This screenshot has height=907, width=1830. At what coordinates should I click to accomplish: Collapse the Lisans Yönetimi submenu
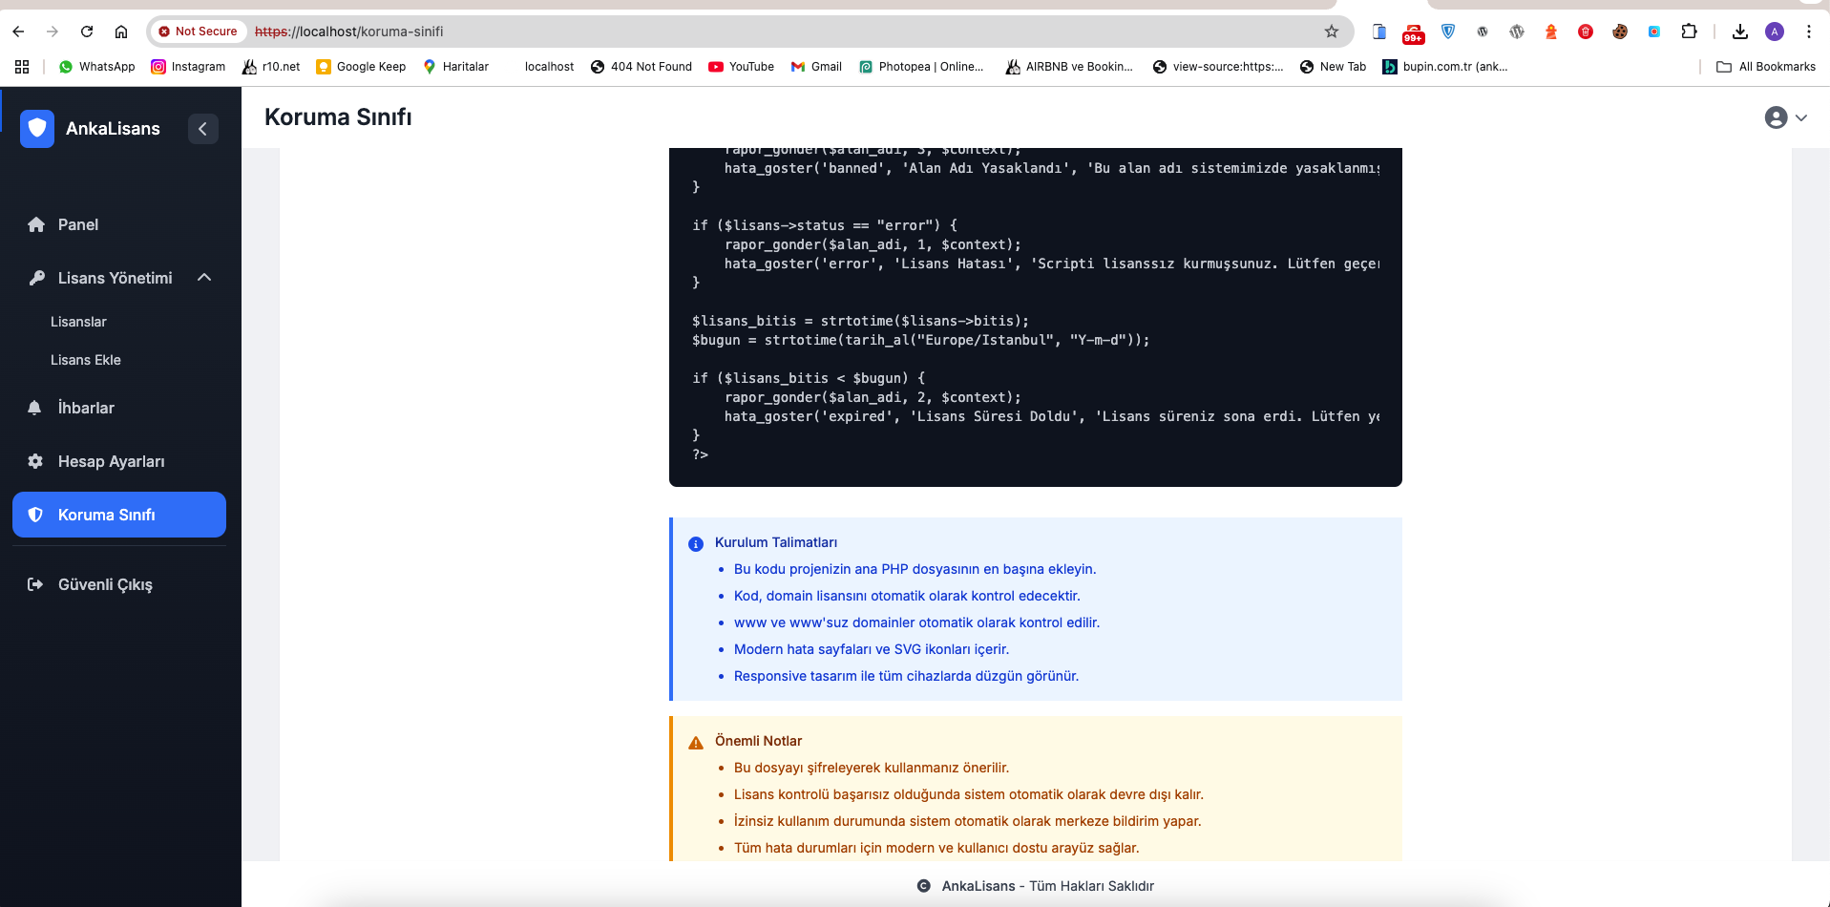[204, 278]
